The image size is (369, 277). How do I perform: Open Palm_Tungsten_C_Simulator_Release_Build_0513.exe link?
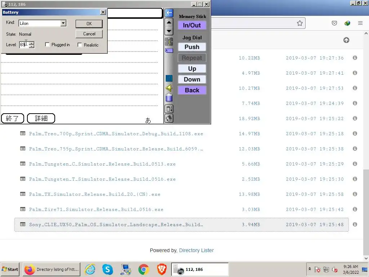pyautogui.click(x=102, y=164)
